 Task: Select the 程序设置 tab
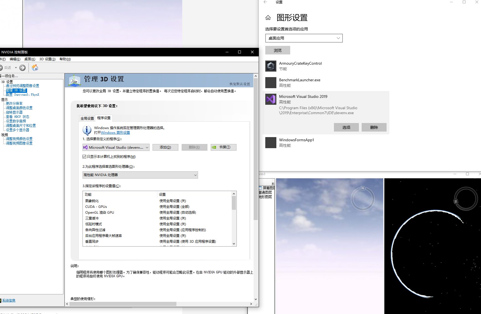tap(104, 118)
